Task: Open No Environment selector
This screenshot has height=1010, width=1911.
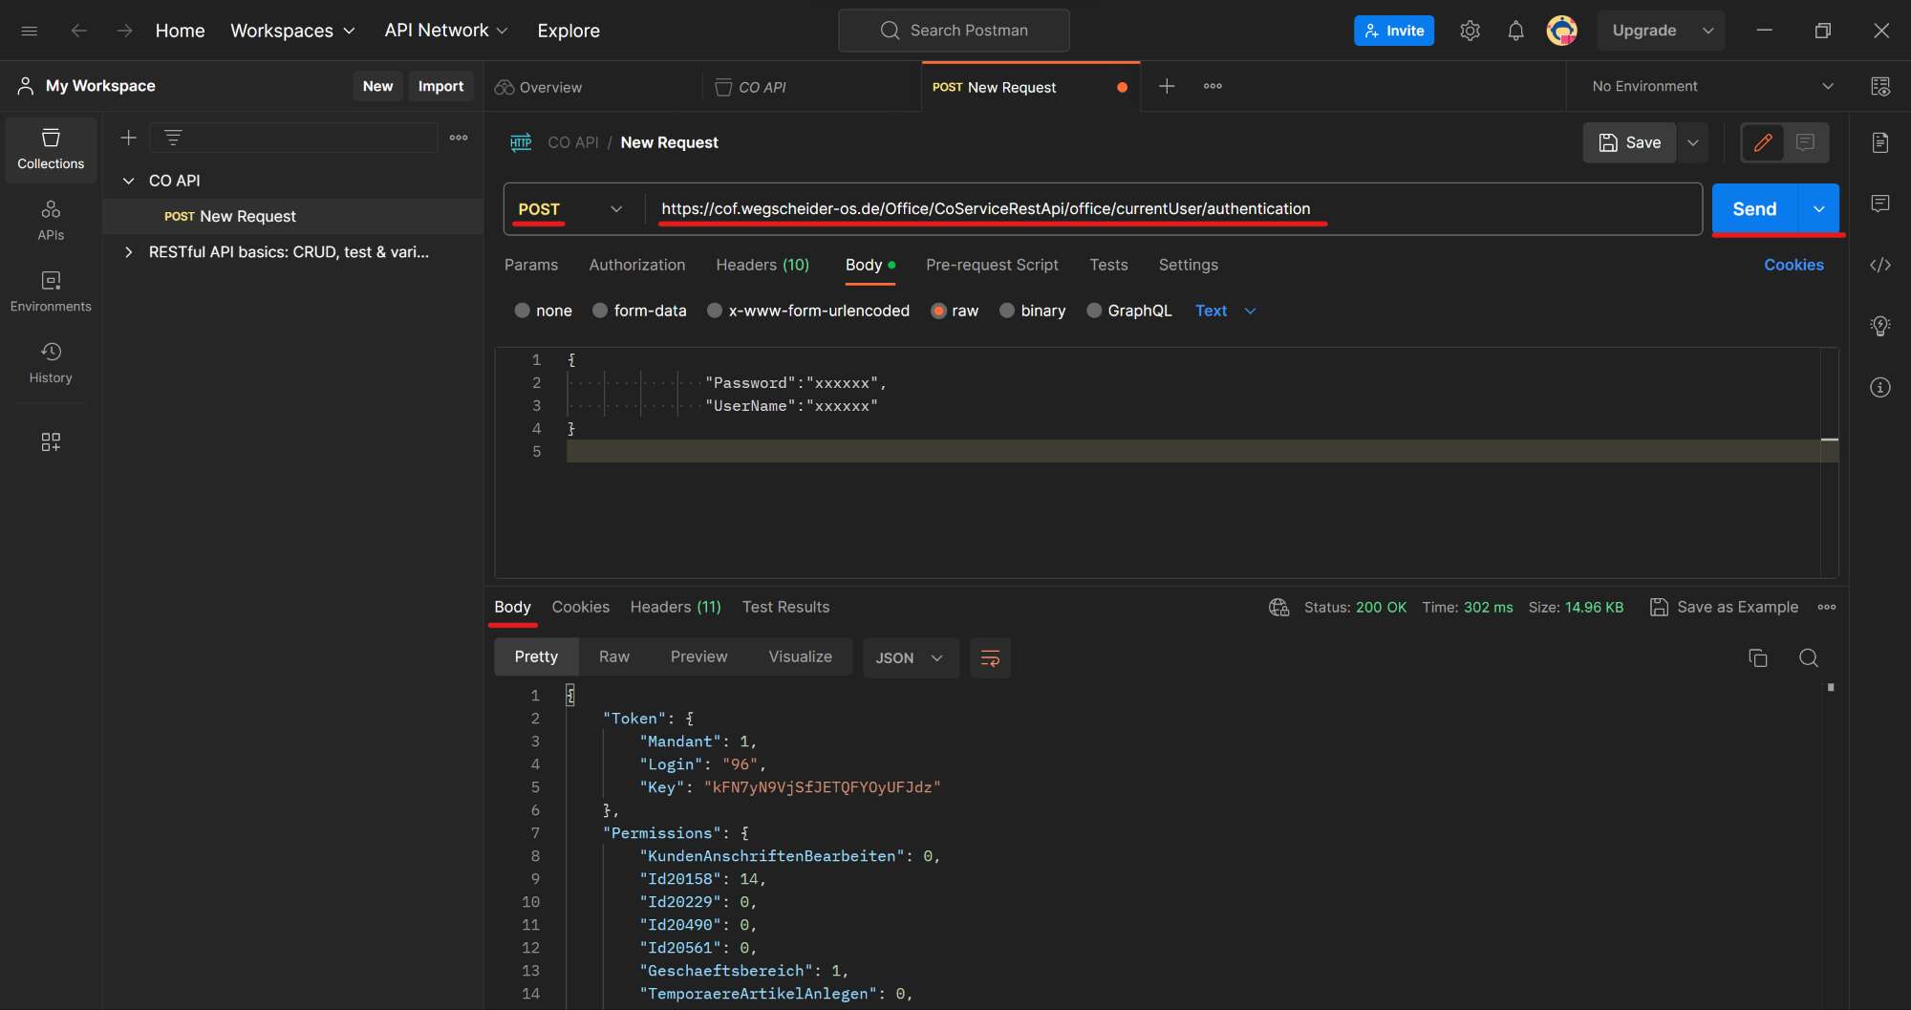Action: 1712,86
